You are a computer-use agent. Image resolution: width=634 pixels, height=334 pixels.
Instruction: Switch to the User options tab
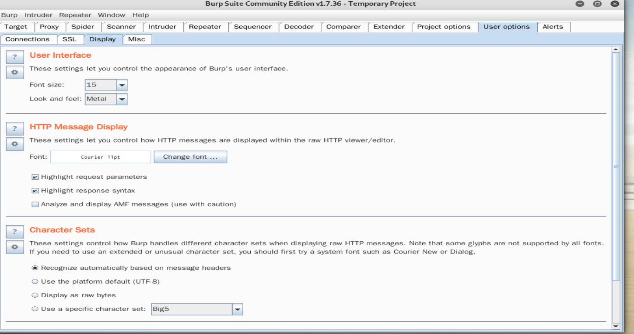coord(507,27)
